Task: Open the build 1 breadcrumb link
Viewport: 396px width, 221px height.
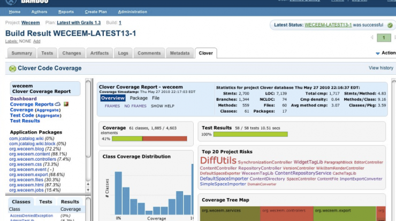Action: (120, 22)
